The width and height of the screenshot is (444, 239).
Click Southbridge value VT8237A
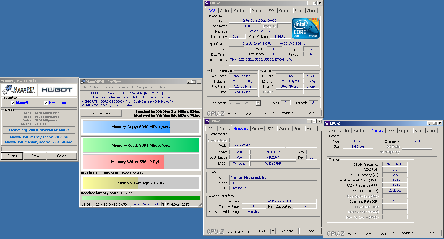(273, 157)
